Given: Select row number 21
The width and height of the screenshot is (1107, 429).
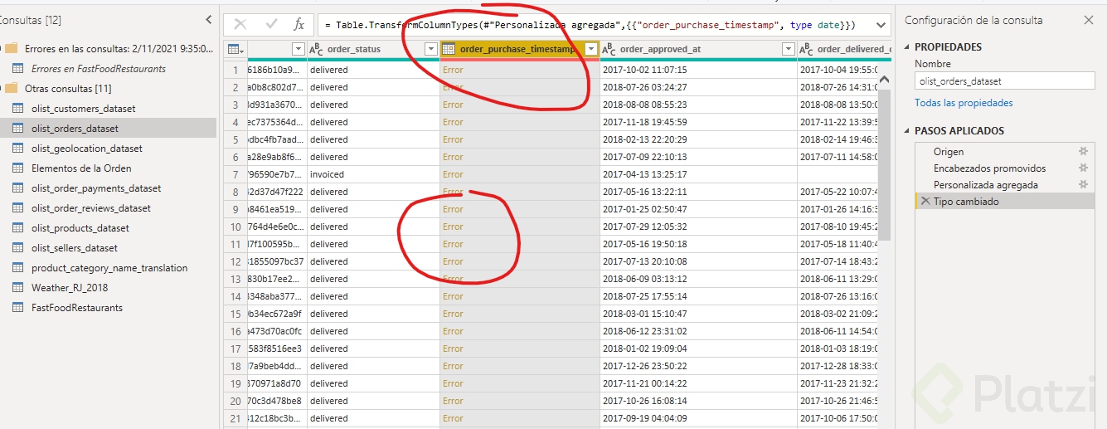Looking at the screenshot, I should [x=235, y=418].
